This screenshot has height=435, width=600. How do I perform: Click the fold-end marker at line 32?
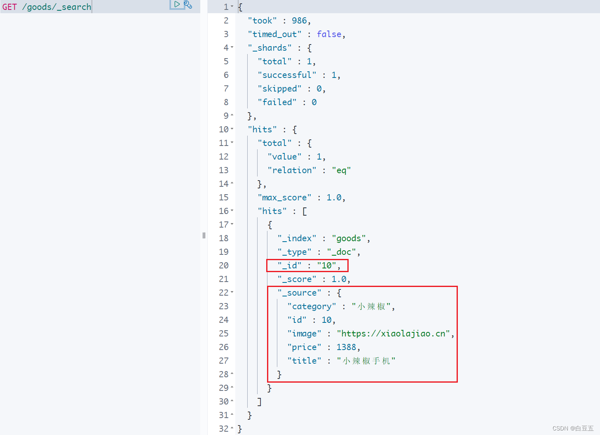click(232, 428)
